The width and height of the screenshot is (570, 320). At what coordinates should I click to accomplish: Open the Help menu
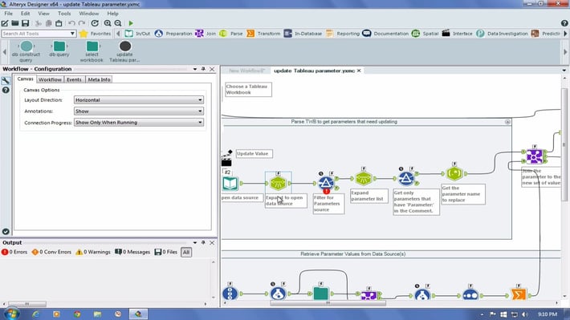(x=112, y=14)
